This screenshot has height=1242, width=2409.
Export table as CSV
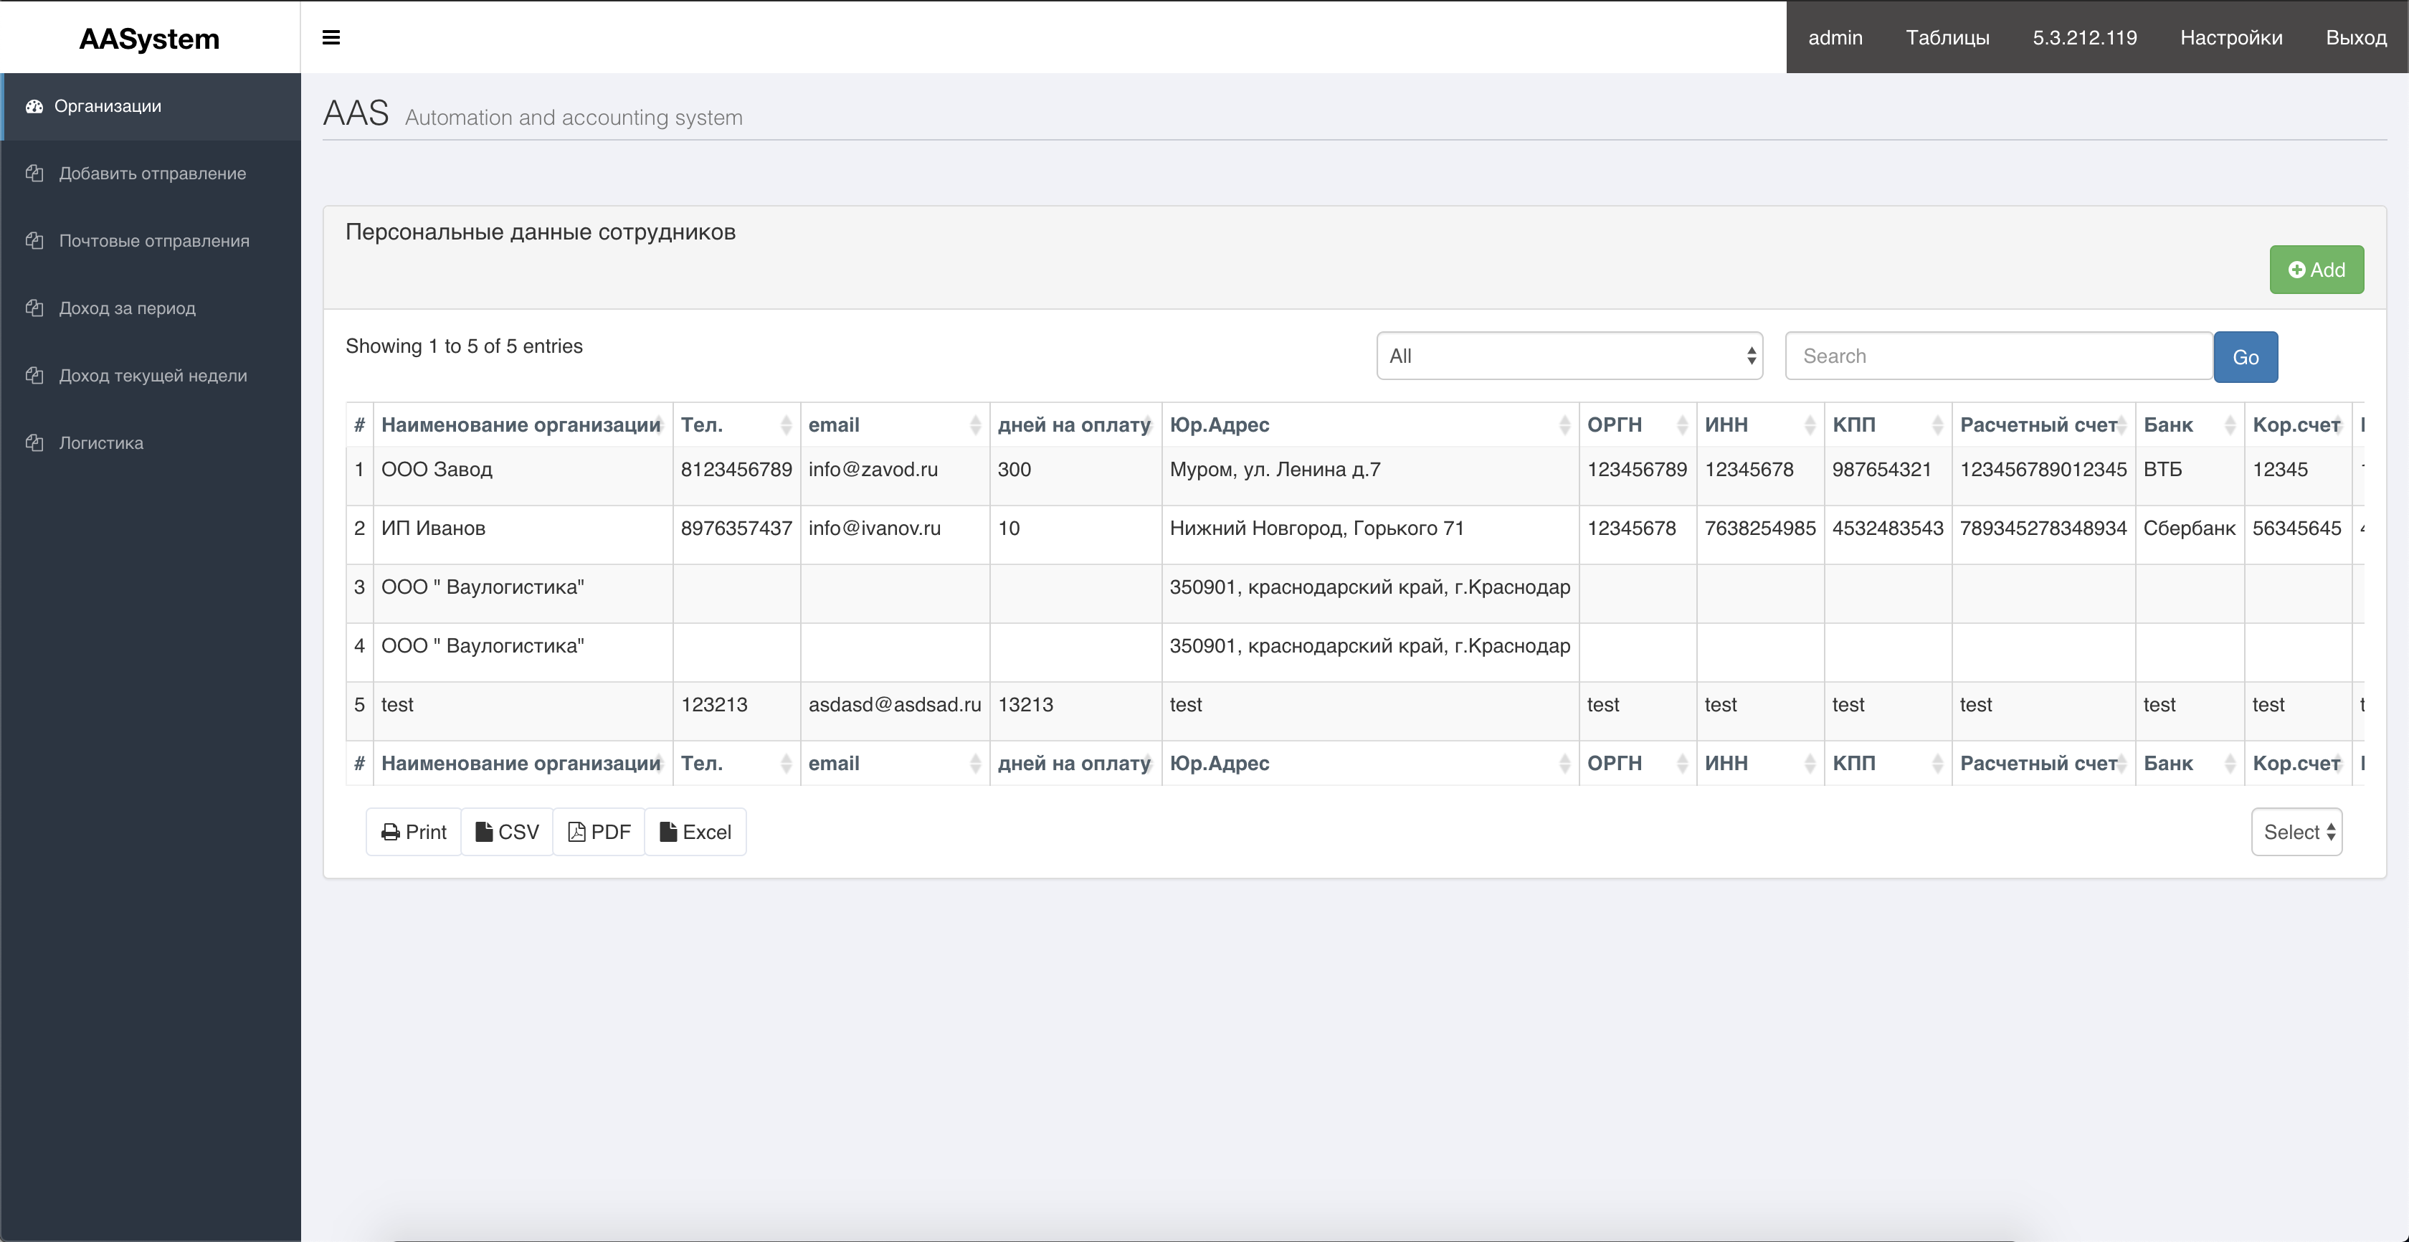(x=507, y=831)
